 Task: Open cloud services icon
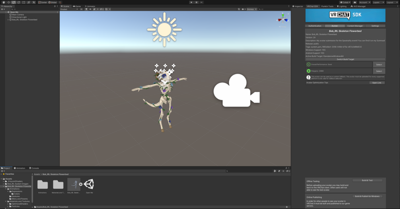(x=355, y=2)
